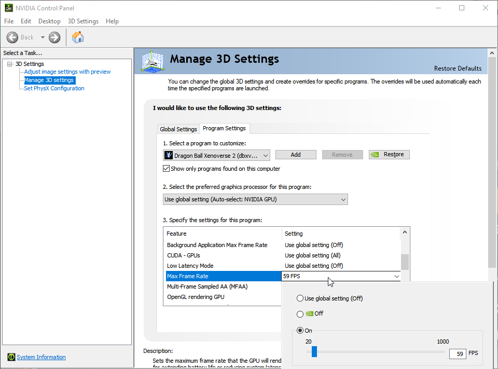The height and width of the screenshot is (369, 498).
Task: Open the Help menu
Action: 112,21
